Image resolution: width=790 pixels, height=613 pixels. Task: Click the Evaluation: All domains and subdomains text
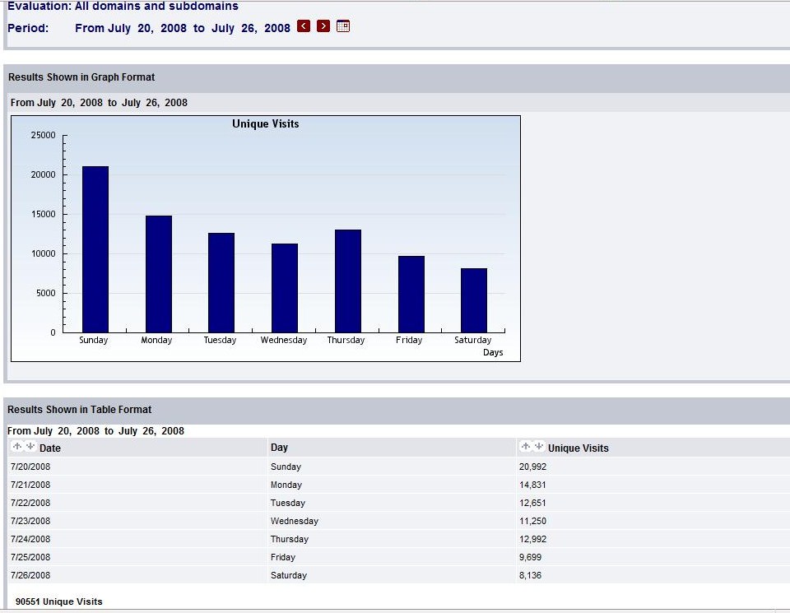click(x=123, y=7)
